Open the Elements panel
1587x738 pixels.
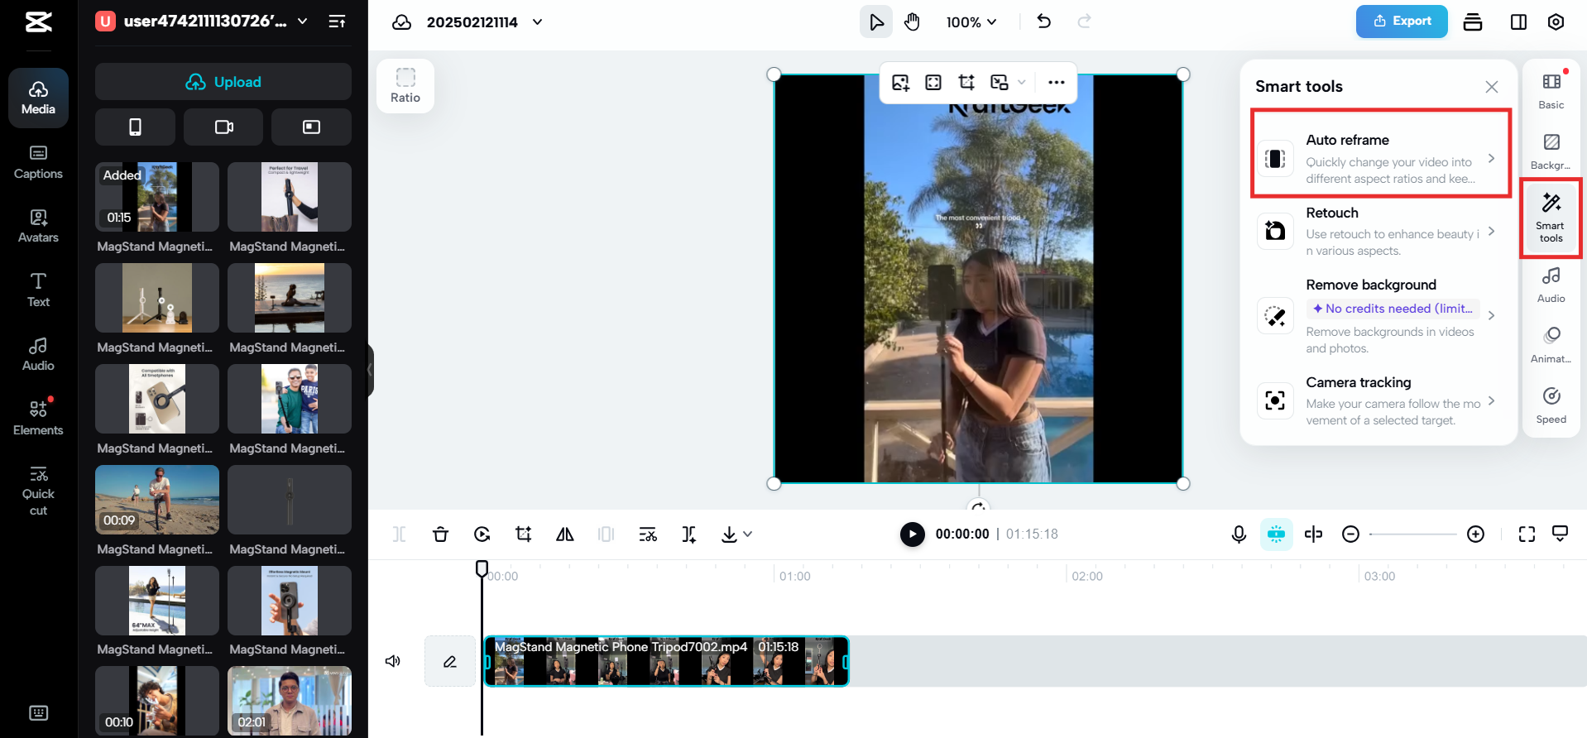(x=38, y=419)
